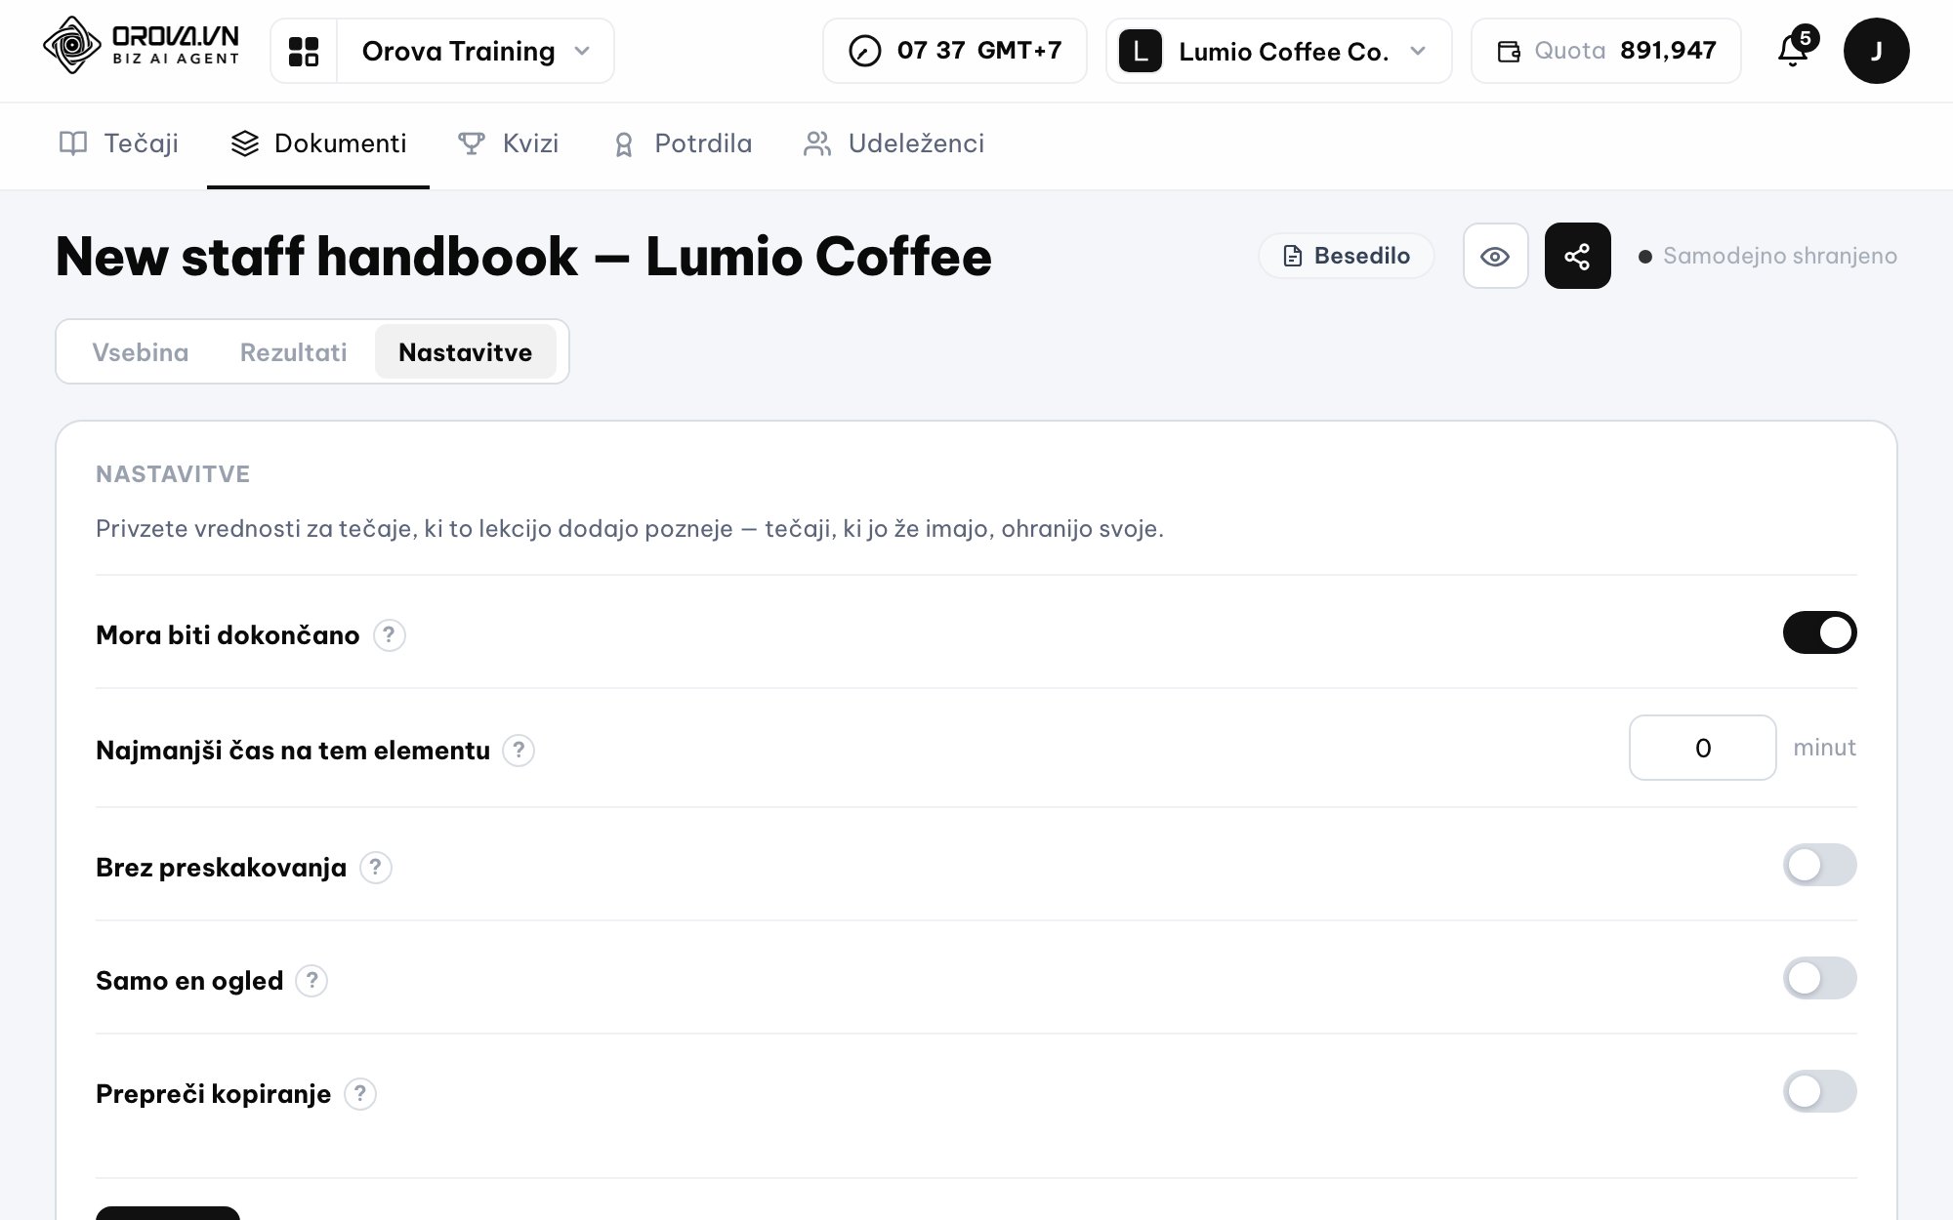The width and height of the screenshot is (1953, 1220).
Task: Go to the Tečaji tab
Action: pyautogui.click(x=119, y=143)
